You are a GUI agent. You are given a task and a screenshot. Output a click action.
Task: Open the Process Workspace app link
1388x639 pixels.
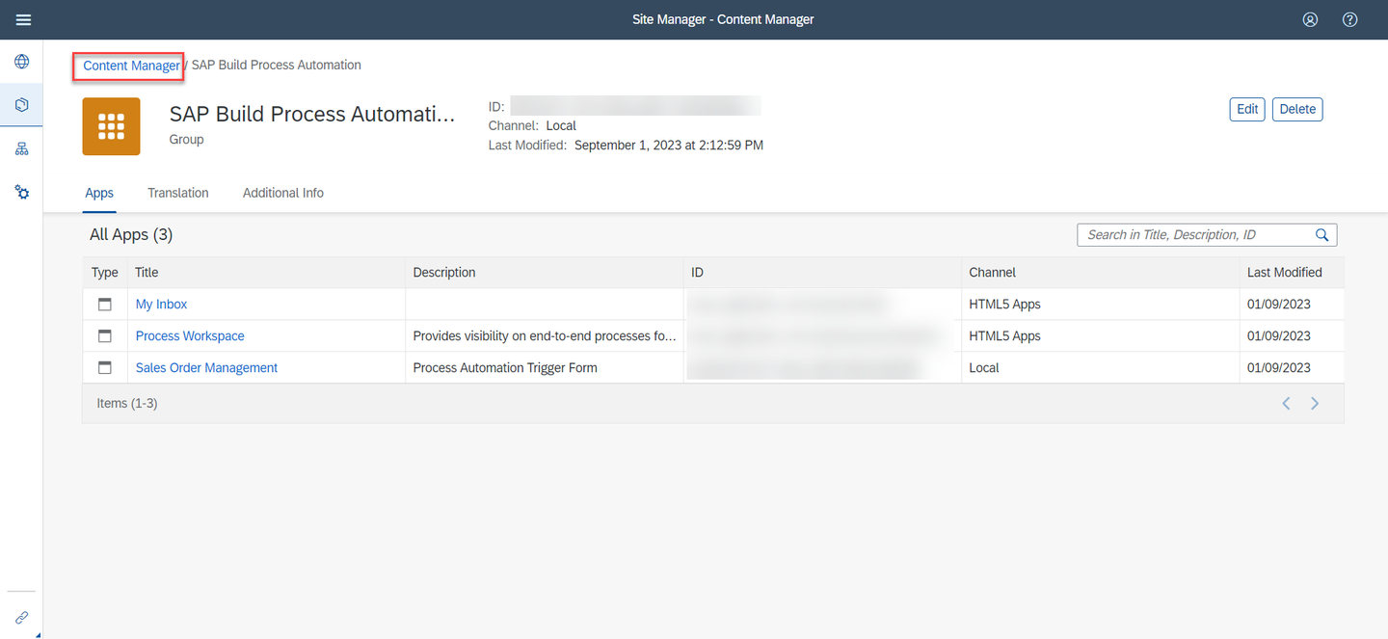click(x=190, y=336)
